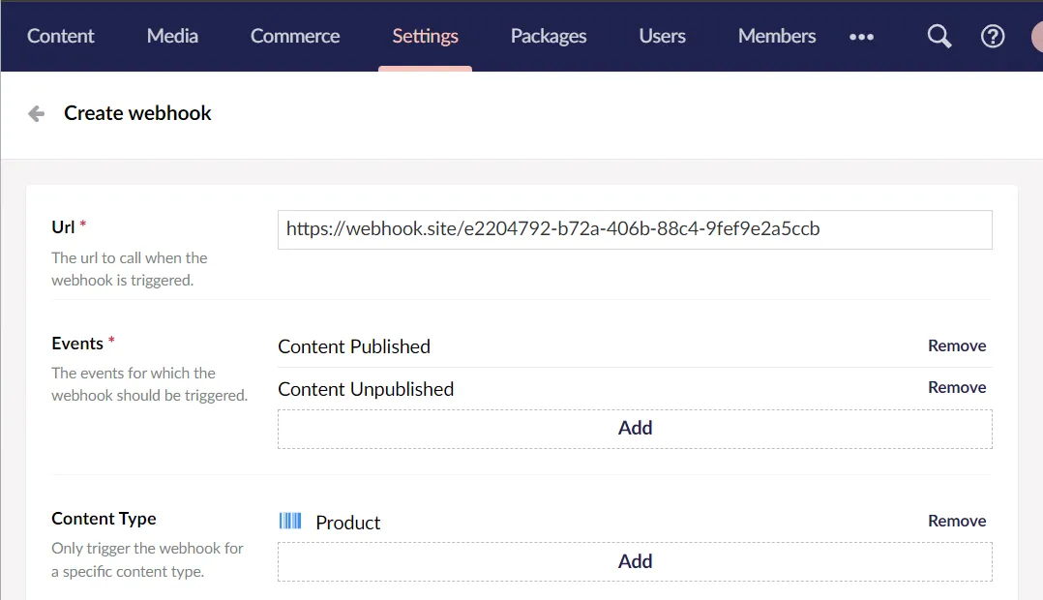Click the Product barcode icon

(x=290, y=522)
